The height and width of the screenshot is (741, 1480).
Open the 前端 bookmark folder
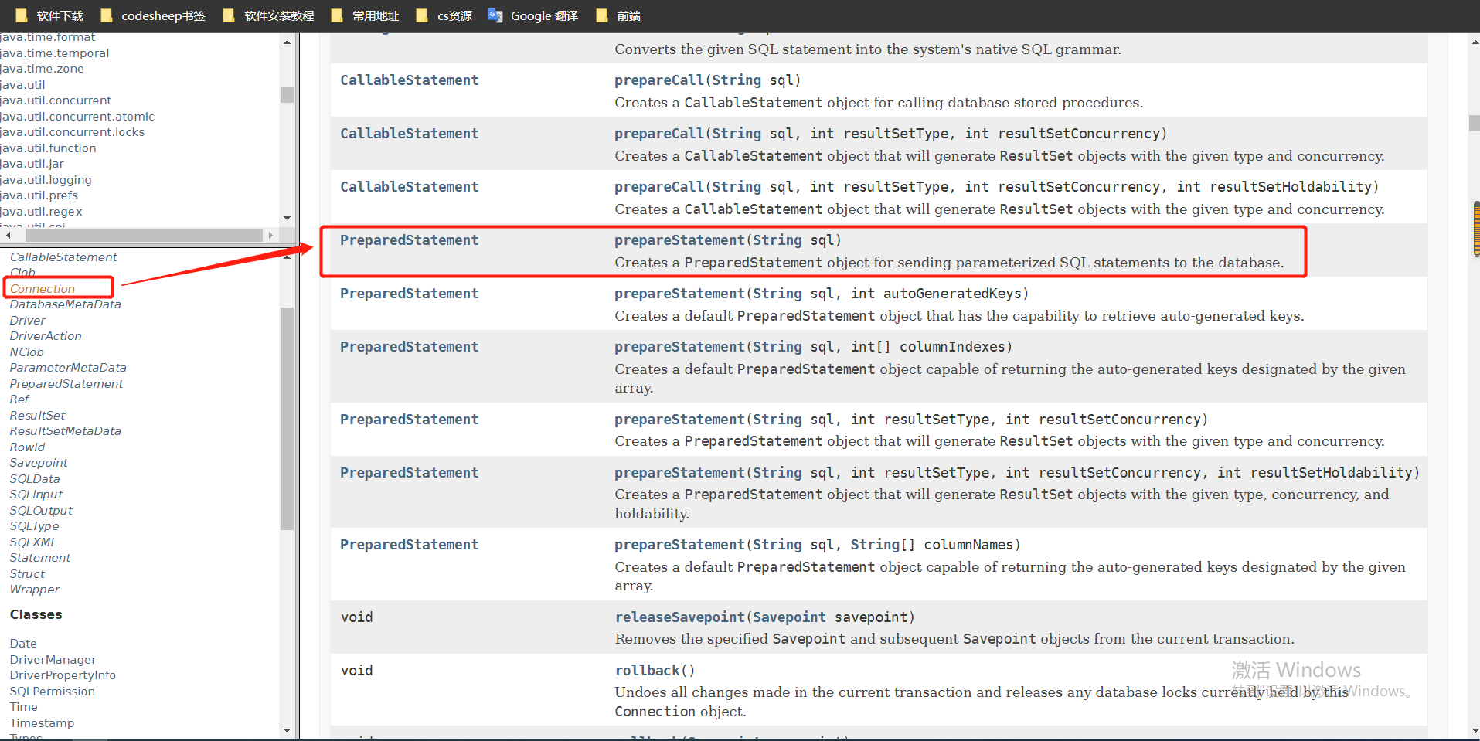click(x=618, y=15)
